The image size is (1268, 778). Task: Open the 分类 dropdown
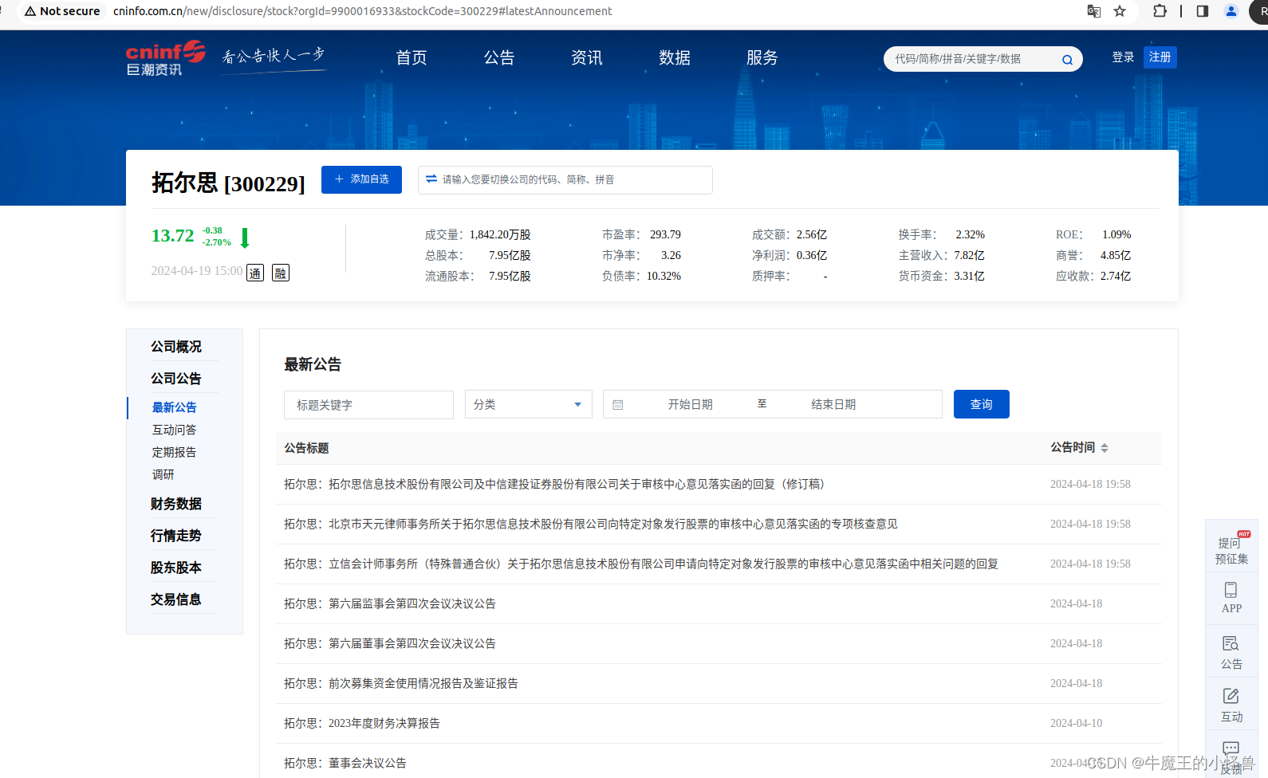[x=529, y=404]
